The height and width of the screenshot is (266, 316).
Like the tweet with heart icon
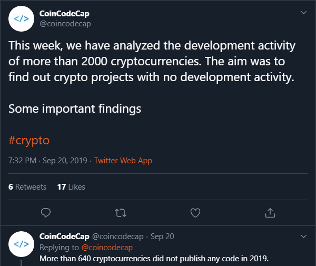click(x=195, y=212)
